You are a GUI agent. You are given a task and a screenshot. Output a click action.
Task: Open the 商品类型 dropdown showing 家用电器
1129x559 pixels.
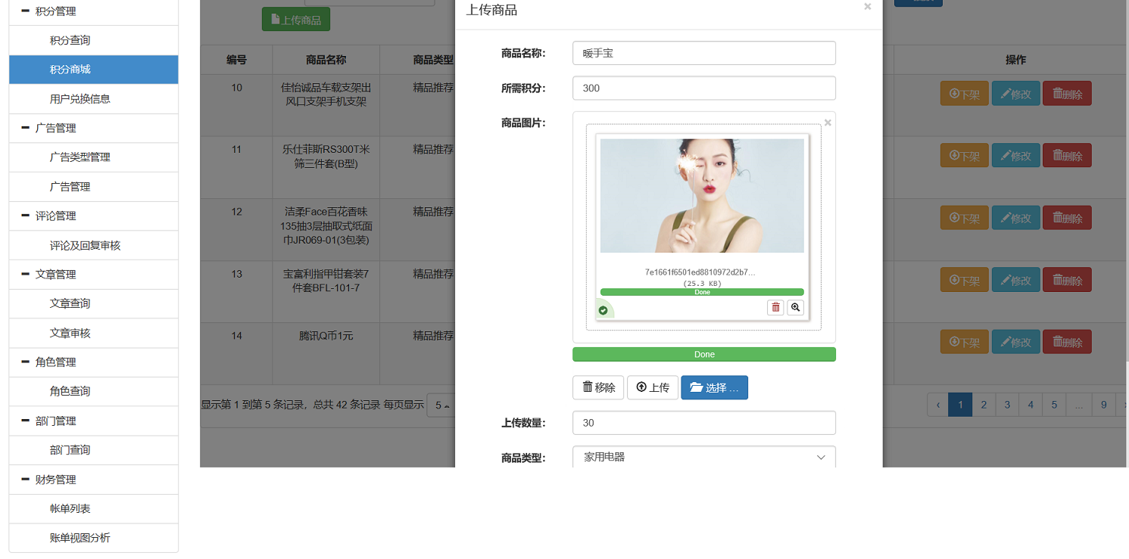point(703,458)
